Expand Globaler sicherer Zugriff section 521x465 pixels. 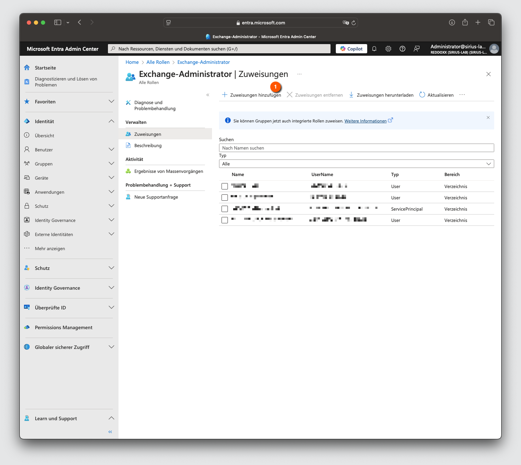pos(111,347)
